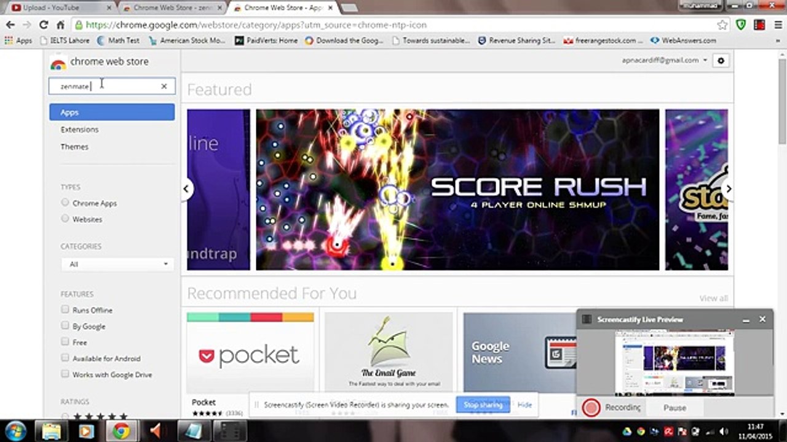Image resolution: width=787 pixels, height=442 pixels.
Task: Open the apnacardiff@gmail.com account dropdown
Action: pyautogui.click(x=664, y=61)
